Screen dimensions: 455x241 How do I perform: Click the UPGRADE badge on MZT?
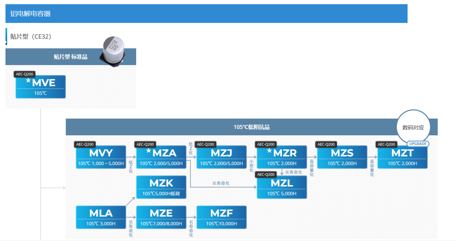tap(418, 144)
